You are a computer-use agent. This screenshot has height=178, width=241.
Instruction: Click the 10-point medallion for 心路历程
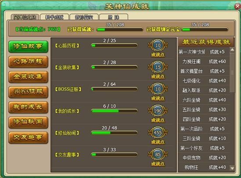tap(158, 45)
